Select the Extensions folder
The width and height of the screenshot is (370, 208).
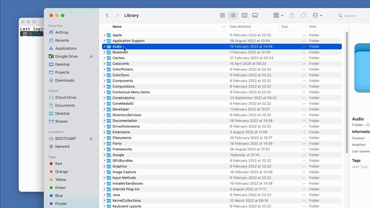click(222, 132)
